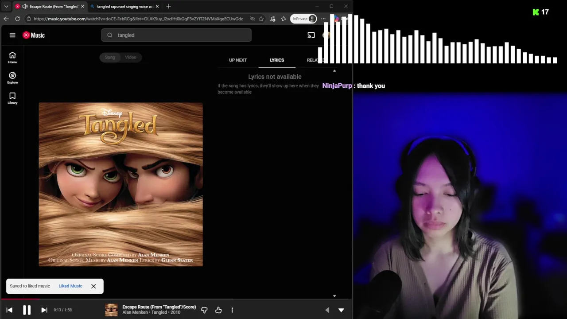Dismiss the Saved to liked music toast

93,286
